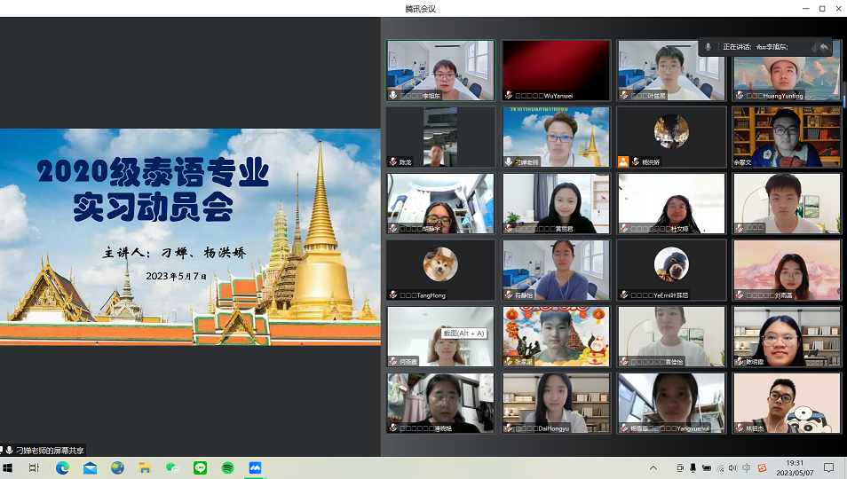Open the Windows Start menu

coord(8,467)
